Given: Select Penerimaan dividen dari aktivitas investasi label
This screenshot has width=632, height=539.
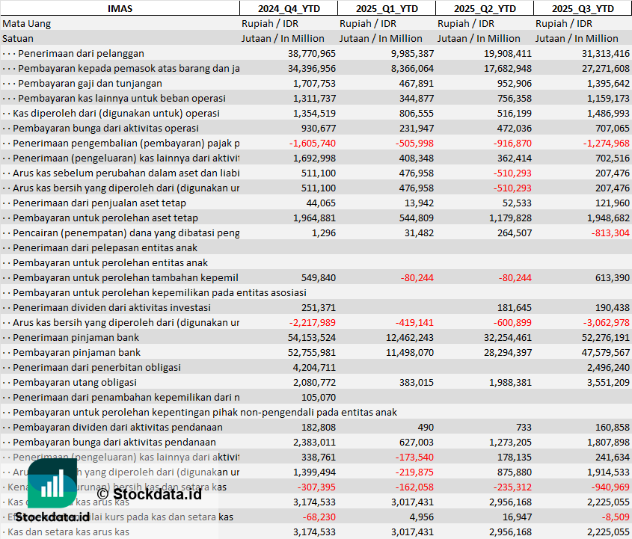Looking at the screenshot, I should click(111, 307).
